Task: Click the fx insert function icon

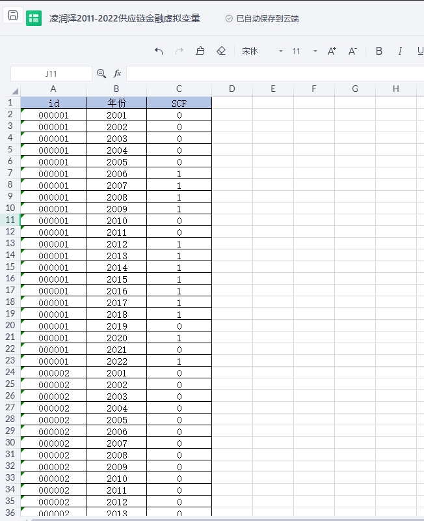Action: tap(117, 74)
